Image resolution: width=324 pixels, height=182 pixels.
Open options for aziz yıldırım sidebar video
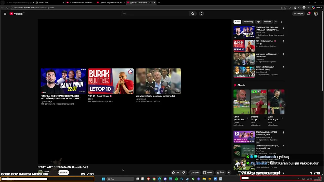283,54
